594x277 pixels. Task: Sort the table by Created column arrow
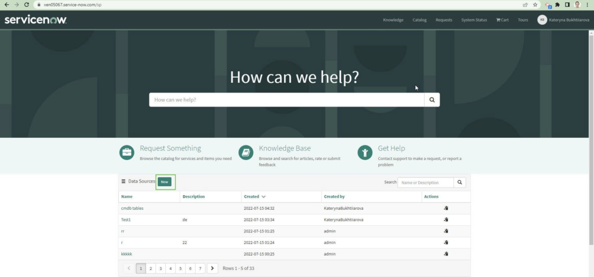pyautogui.click(x=264, y=197)
